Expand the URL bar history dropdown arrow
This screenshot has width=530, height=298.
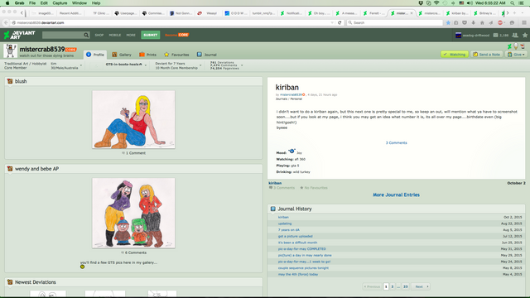click(332, 22)
